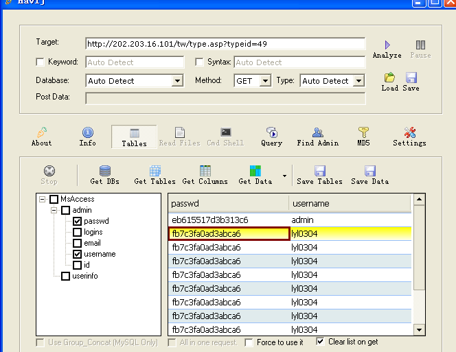Open the Database dropdown

(x=177, y=81)
